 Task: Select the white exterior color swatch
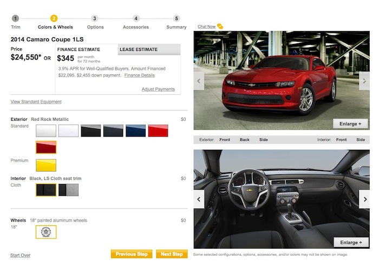pos(68,131)
